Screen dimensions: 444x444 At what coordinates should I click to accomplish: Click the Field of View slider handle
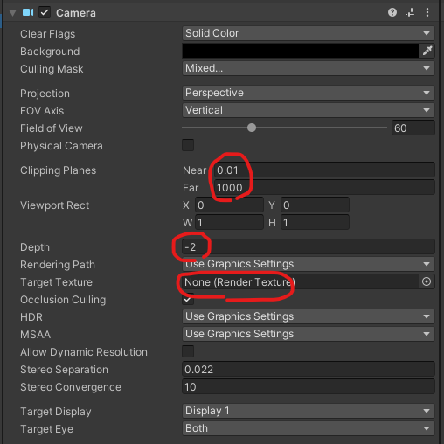[252, 128]
